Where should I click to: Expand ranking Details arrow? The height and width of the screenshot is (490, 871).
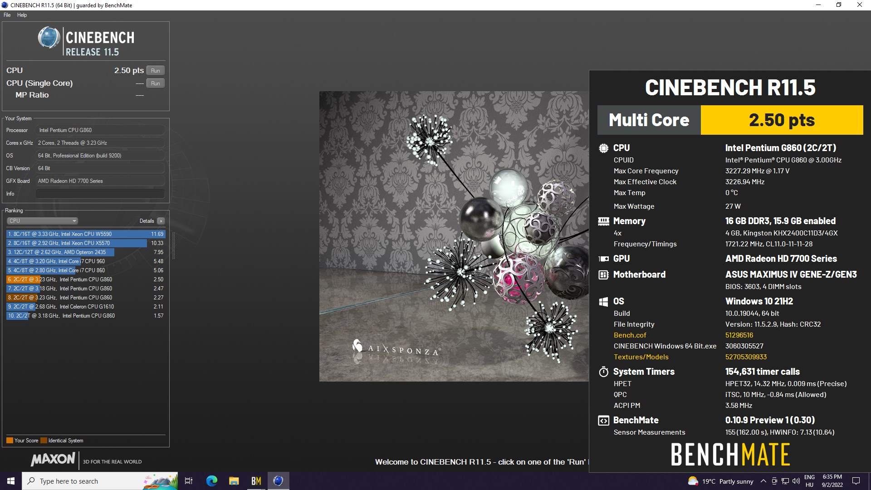[161, 221]
